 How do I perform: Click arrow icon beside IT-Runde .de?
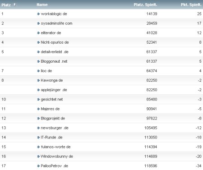coord(38,138)
